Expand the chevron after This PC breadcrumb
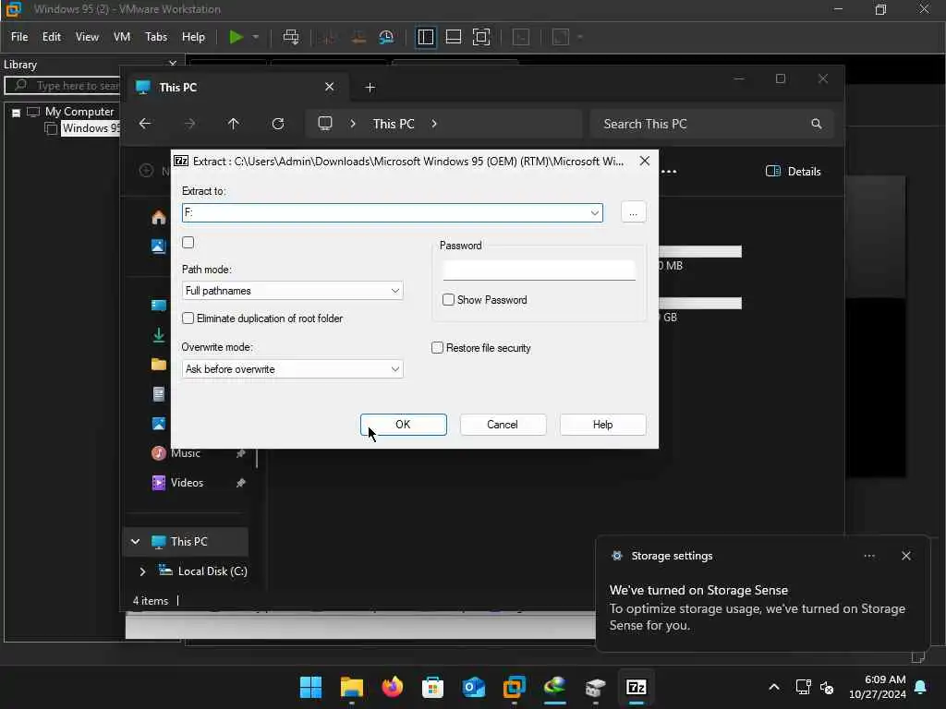Image resolution: width=946 pixels, height=709 pixels. (434, 124)
